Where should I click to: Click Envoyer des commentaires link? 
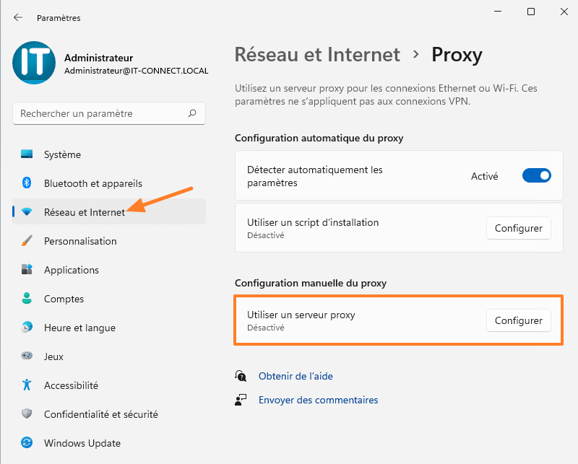point(318,400)
